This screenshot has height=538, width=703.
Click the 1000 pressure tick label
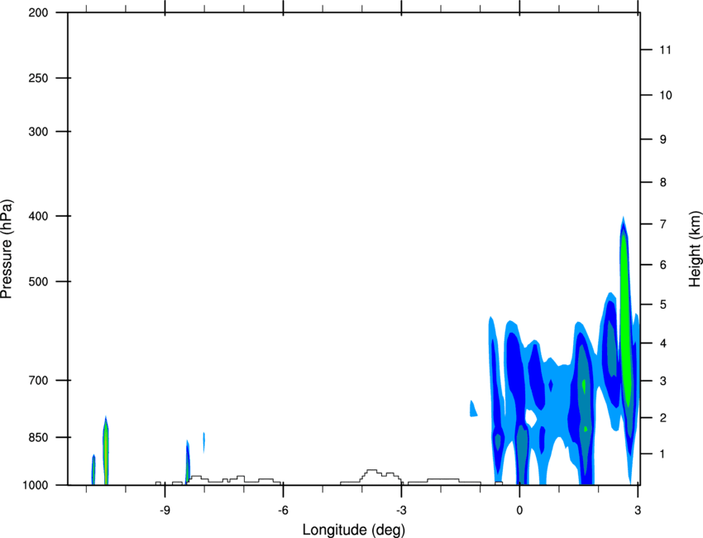click(x=36, y=485)
